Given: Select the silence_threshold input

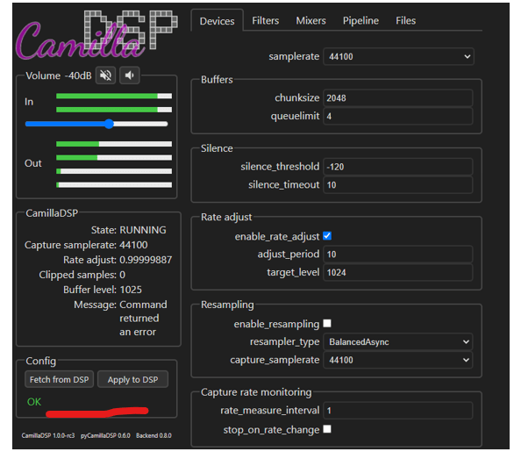Looking at the screenshot, I should click(397, 167).
